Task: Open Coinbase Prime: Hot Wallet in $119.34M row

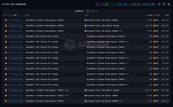Action: click(x=102, y=95)
